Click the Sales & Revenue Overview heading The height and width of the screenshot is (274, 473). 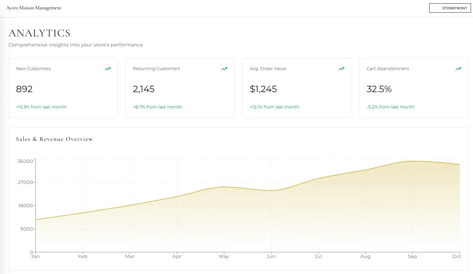tap(54, 139)
